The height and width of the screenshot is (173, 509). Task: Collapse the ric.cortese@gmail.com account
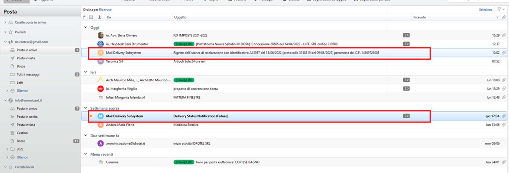pos(5,42)
